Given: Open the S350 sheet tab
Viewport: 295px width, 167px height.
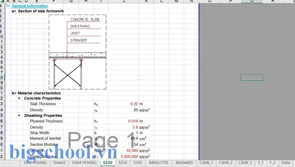Looking at the screenshot, I should [x=138, y=163].
